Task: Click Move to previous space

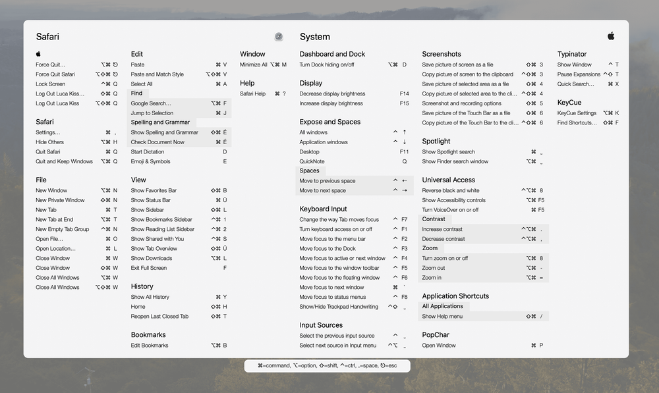Action: (354, 181)
